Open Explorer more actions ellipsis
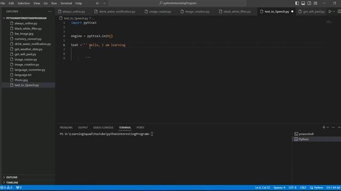341x191 pixels. tap(50, 12)
